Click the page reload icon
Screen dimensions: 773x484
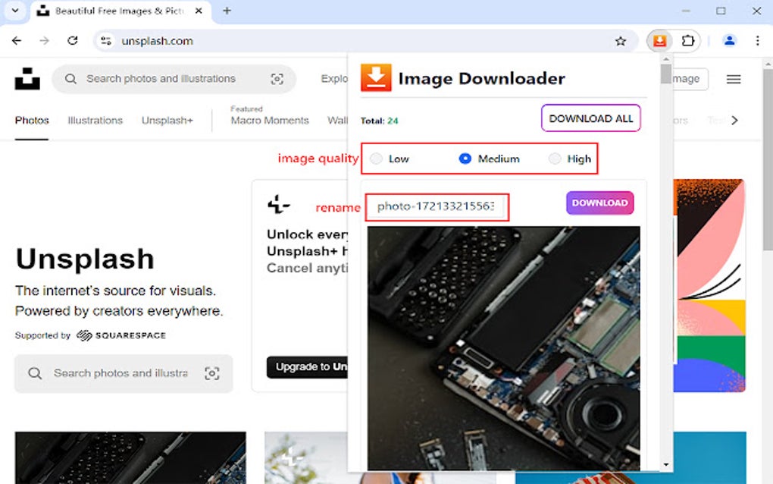pos(73,41)
